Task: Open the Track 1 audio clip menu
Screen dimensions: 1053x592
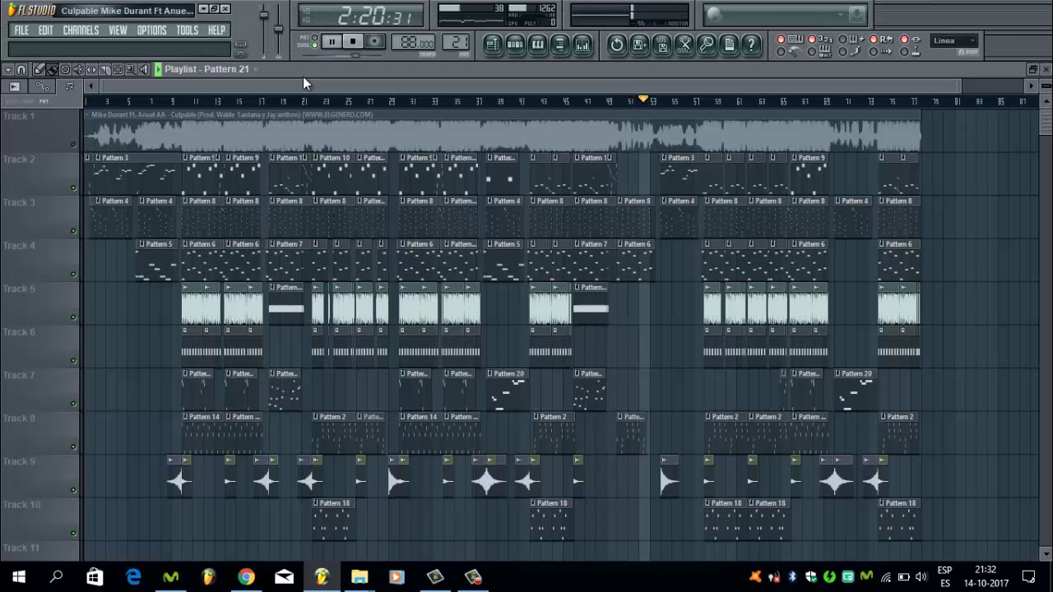Action: (x=87, y=114)
